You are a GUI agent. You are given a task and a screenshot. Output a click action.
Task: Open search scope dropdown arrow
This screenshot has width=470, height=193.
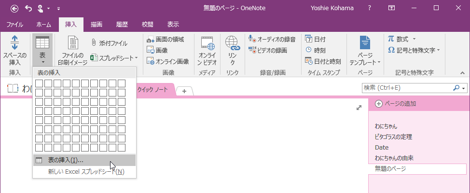click(x=464, y=88)
